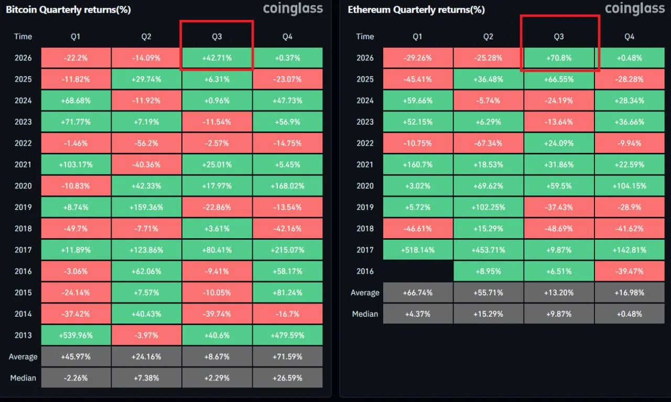Click Ethereum 2017 Q1 cell +518.14%
Image resolution: width=671 pixels, height=402 pixels.
click(418, 250)
